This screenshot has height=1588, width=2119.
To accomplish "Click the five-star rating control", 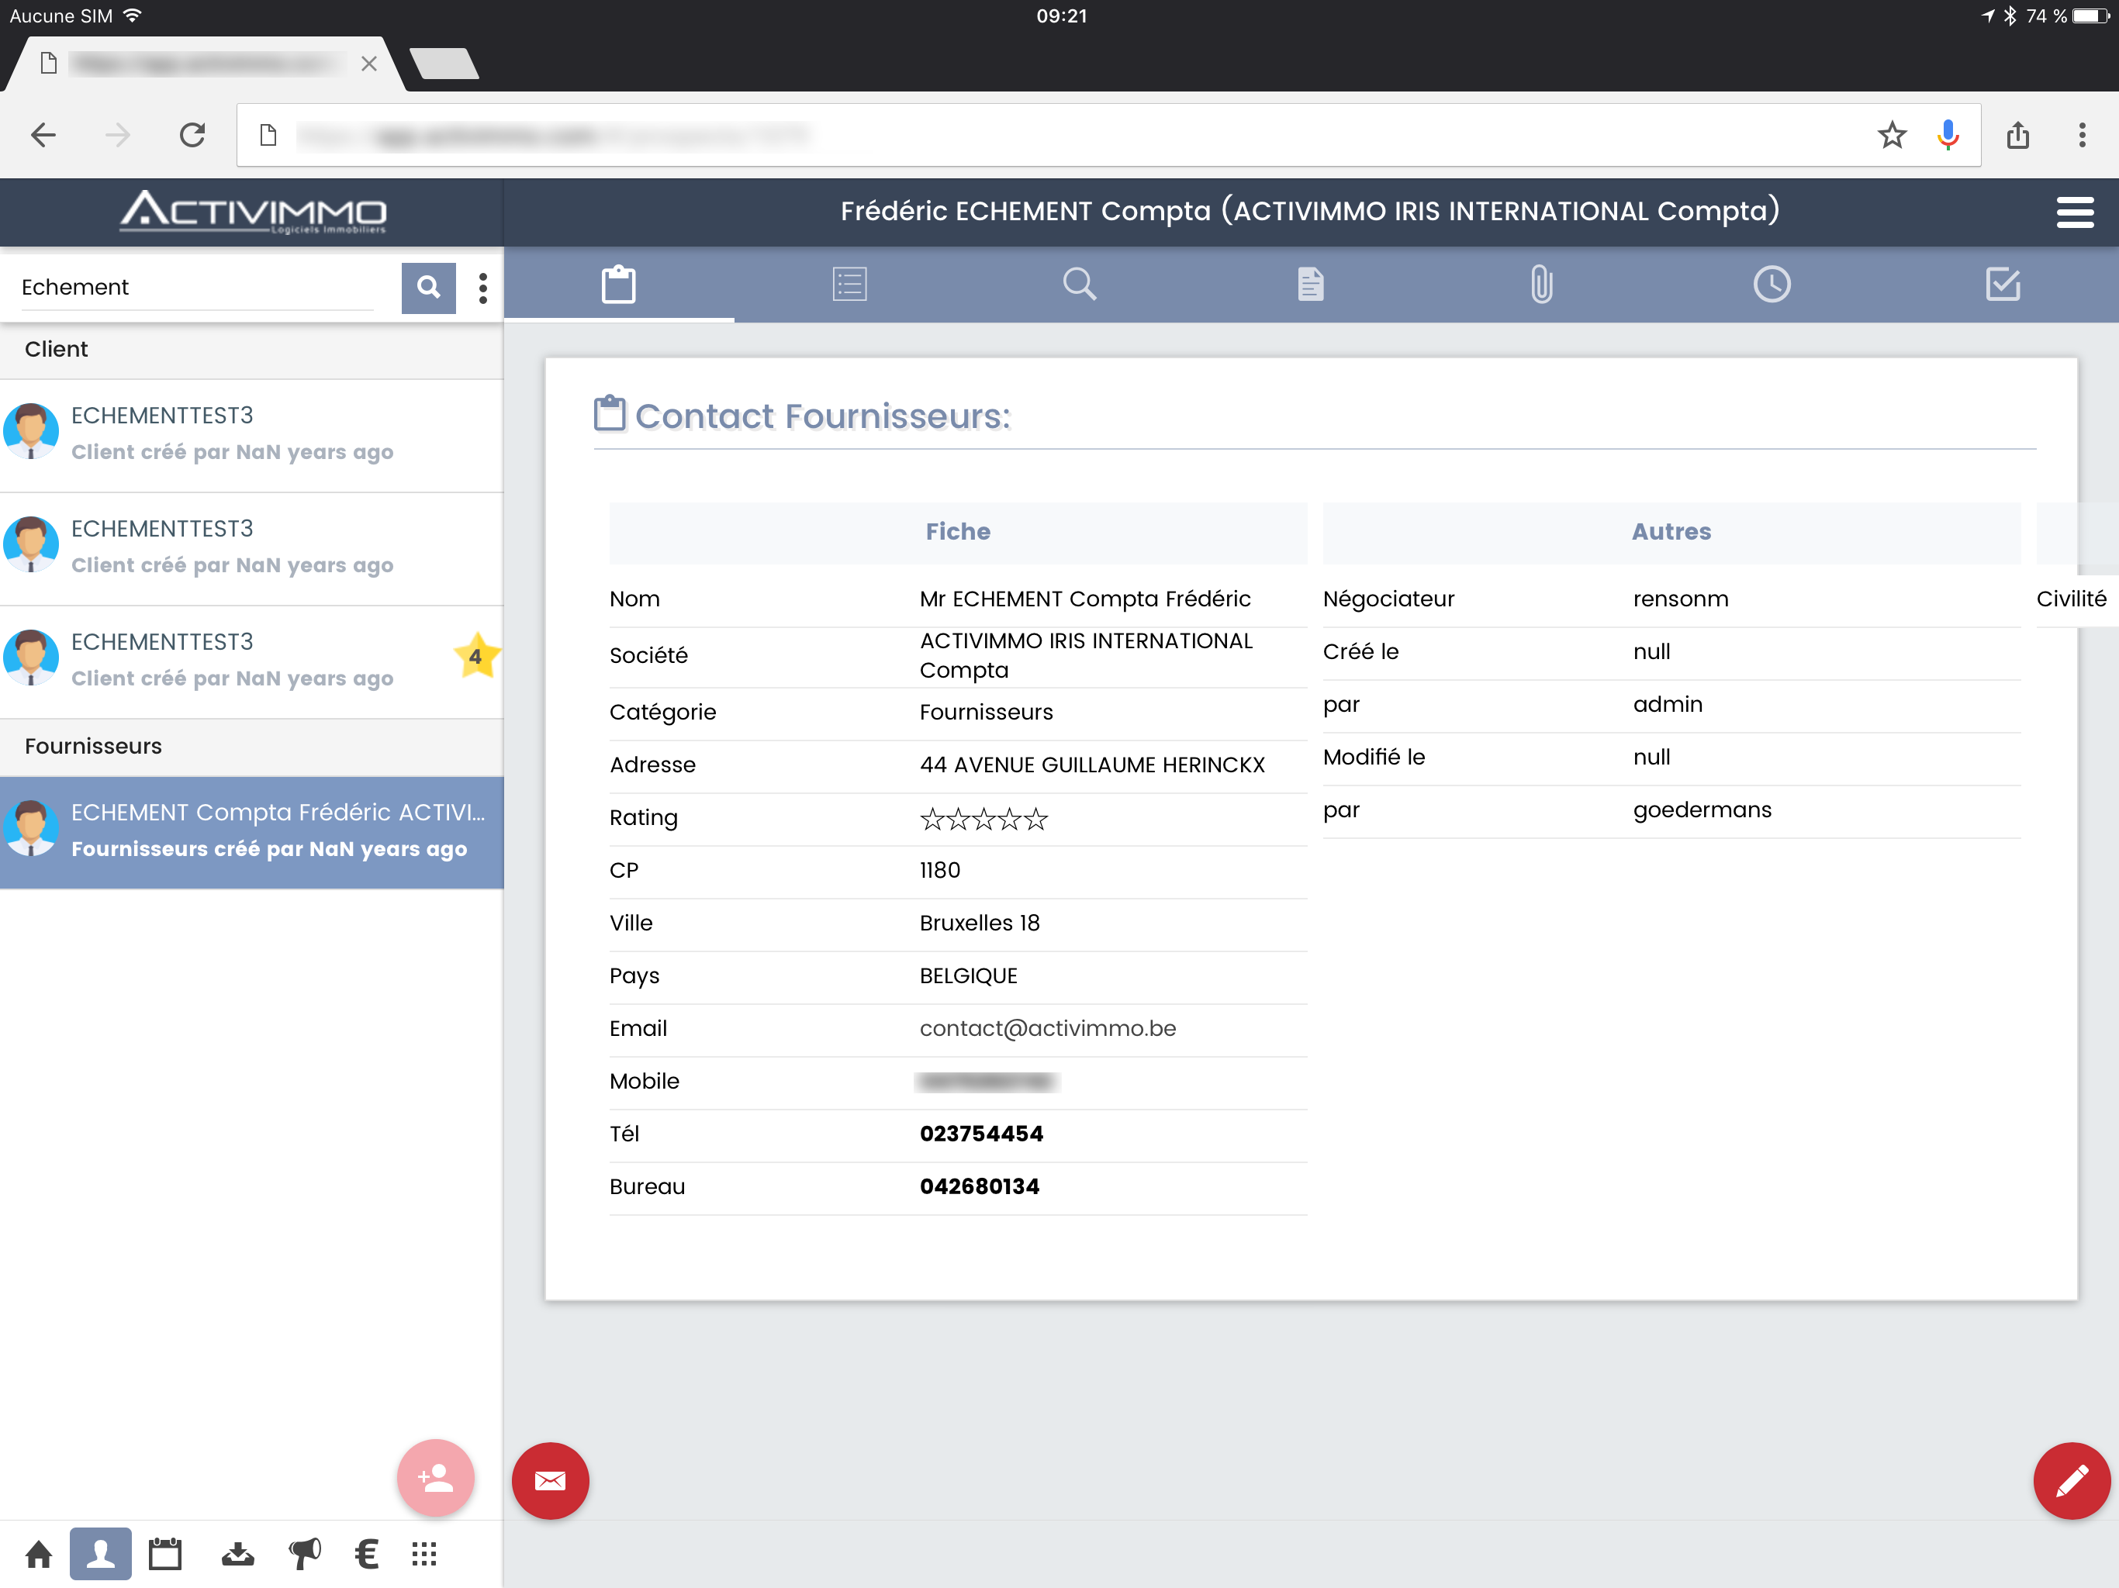I will click(x=983, y=819).
